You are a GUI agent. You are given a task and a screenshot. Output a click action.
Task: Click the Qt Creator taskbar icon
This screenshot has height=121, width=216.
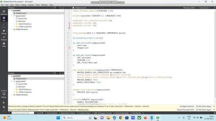click(x=158, y=118)
